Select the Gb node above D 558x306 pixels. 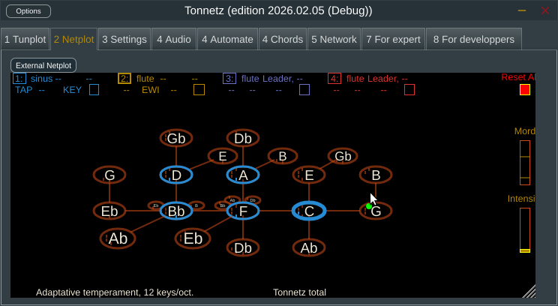pyautogui.click(x=176, y=138)
